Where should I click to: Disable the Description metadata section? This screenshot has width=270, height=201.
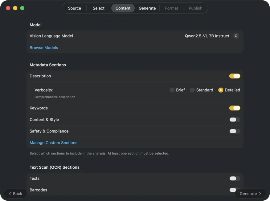point(235,76)
